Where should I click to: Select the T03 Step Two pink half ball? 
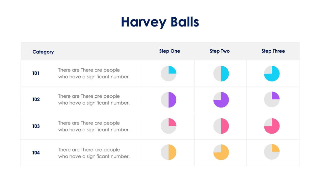[221, 126]
